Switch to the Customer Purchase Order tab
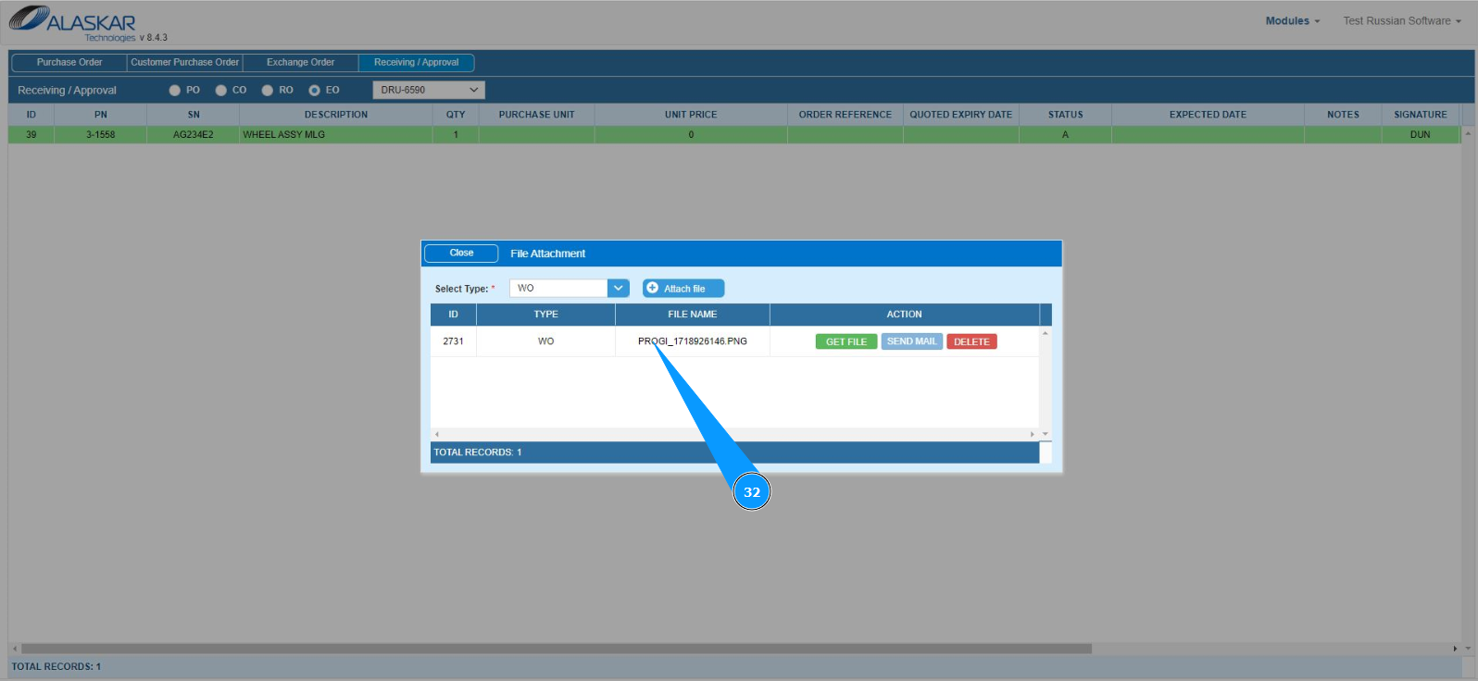 (185, 62)
